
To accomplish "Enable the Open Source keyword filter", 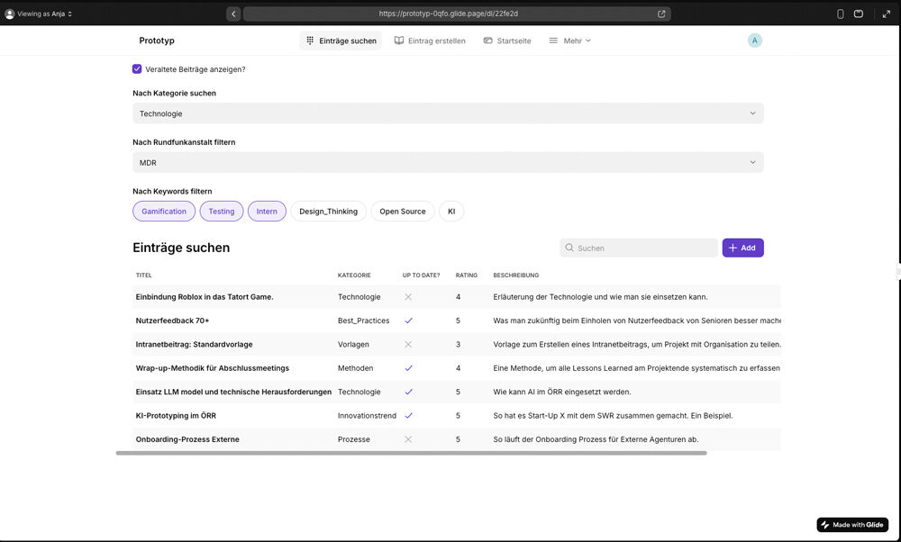I will click(x=402, y=212).
